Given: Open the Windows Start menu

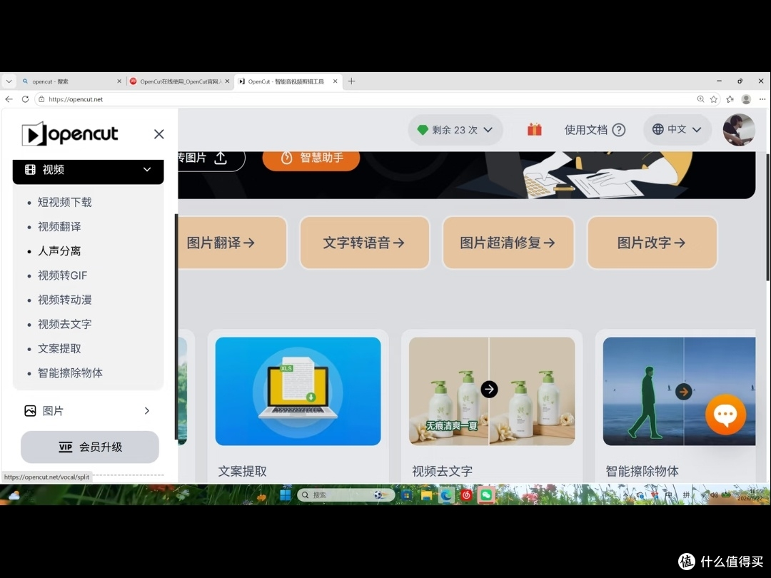Looking at the screenshot, I should 285,495.
